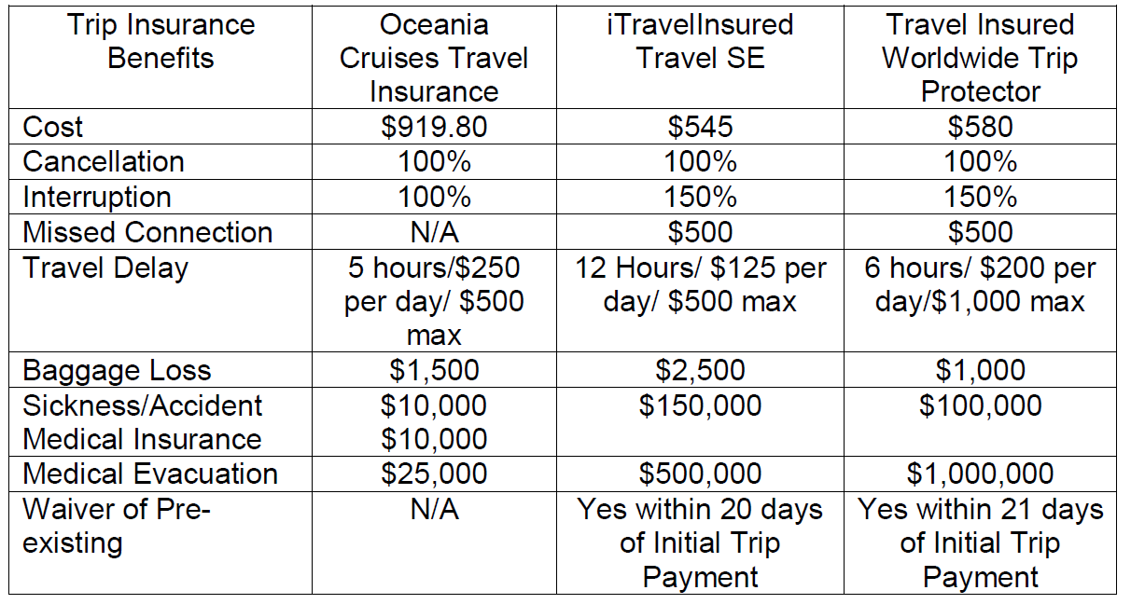
Task: Click the Waiver of Pre-existing row label
Action: click(x=116, y=526)
